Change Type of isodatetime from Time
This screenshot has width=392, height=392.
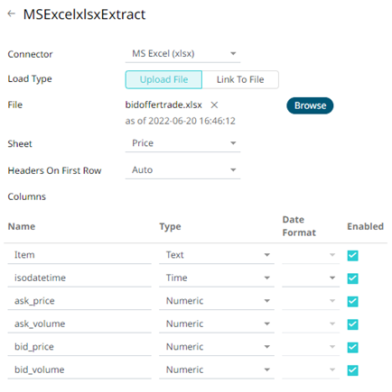217,278
